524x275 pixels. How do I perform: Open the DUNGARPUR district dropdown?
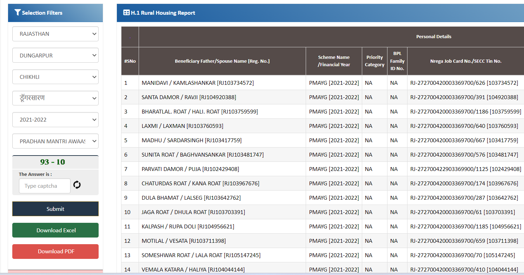pyautogui.click(x=55, y=55)
